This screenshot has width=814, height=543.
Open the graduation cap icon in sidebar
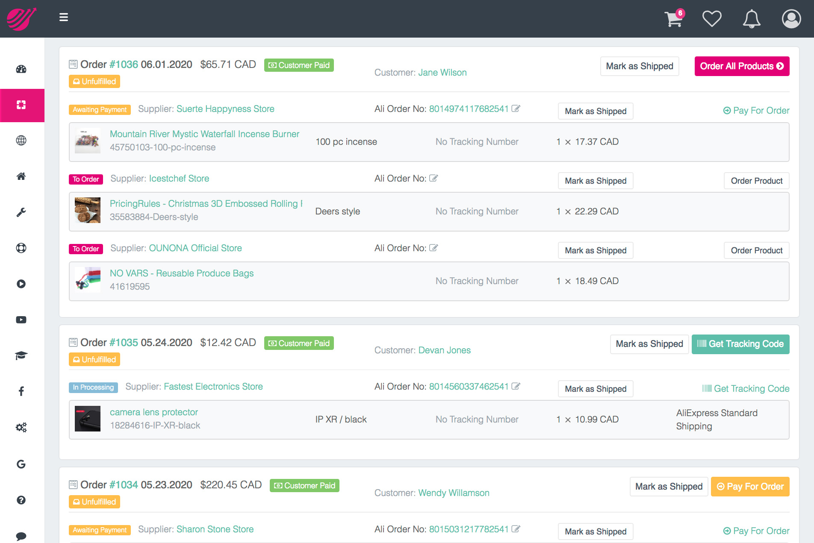21,355
